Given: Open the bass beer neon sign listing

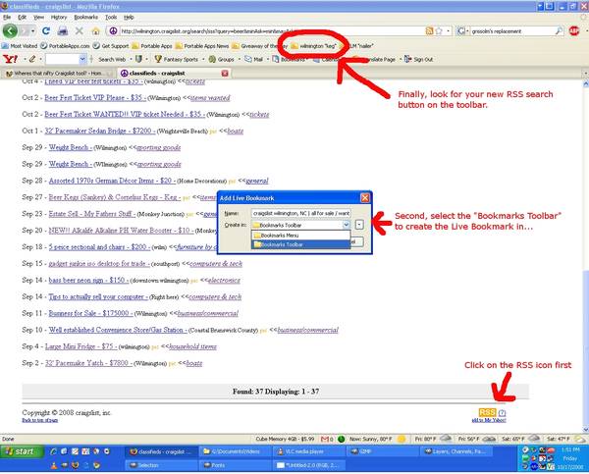Looking at the screenshot, I should 88,281.
